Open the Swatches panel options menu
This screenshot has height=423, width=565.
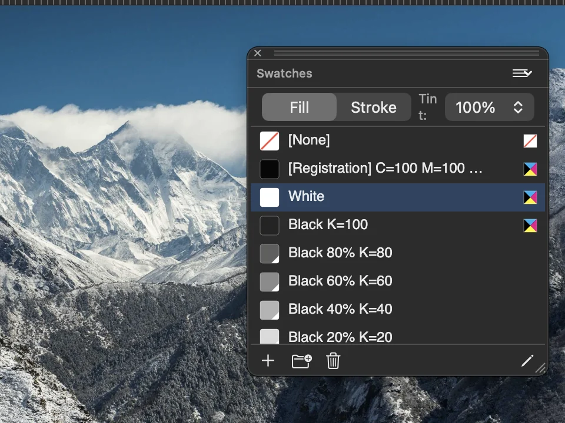coord(522,73)
